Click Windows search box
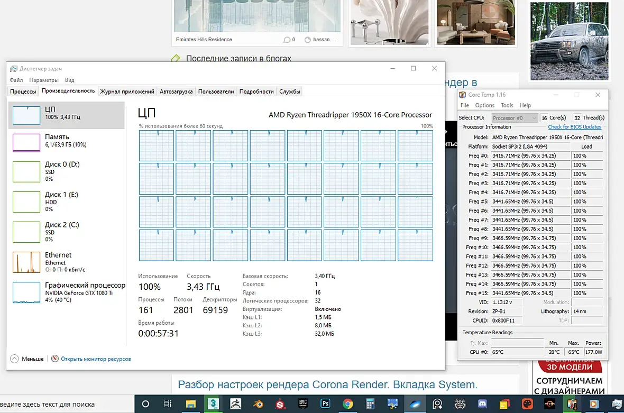This screenshot has width=624, height=413. [67, 404]
